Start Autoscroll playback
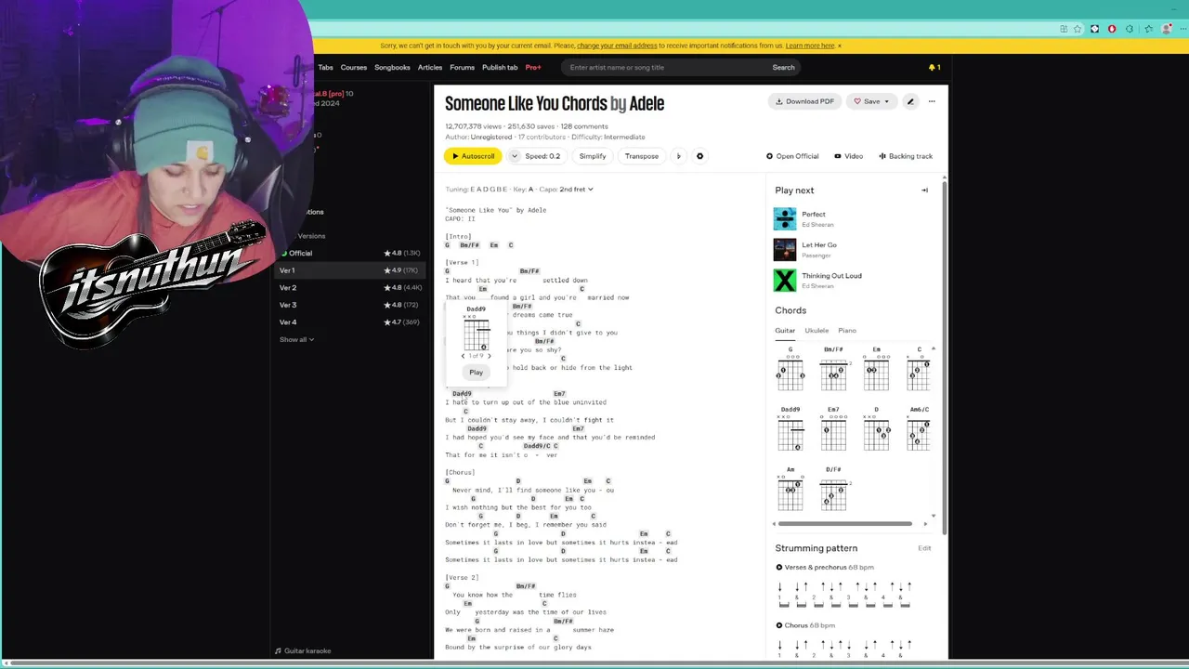 (472, 156)
